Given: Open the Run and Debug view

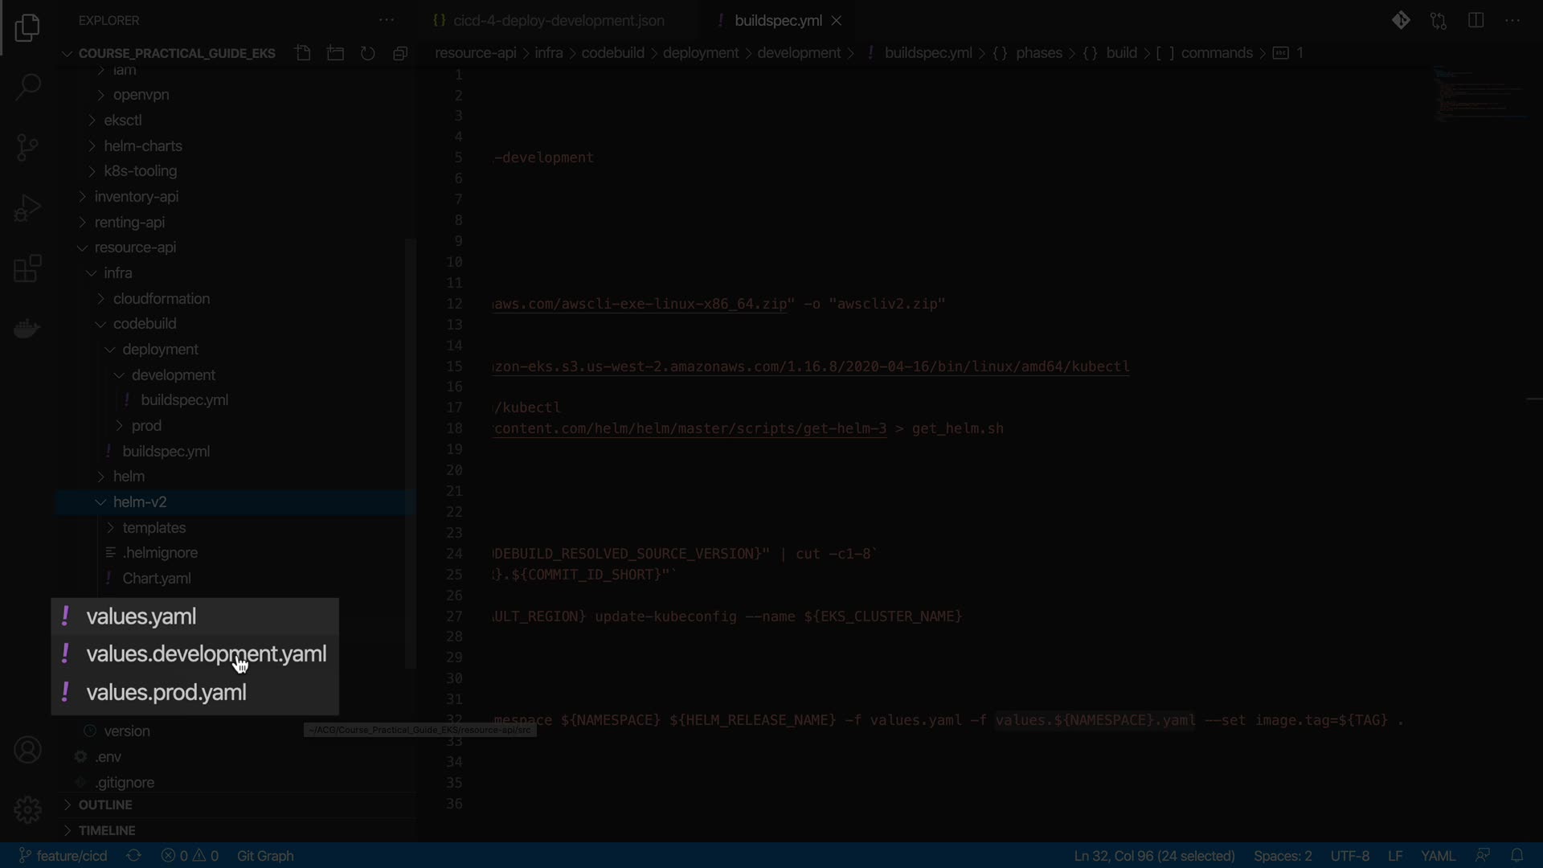Looking at the screenshot, I should 27,208.
